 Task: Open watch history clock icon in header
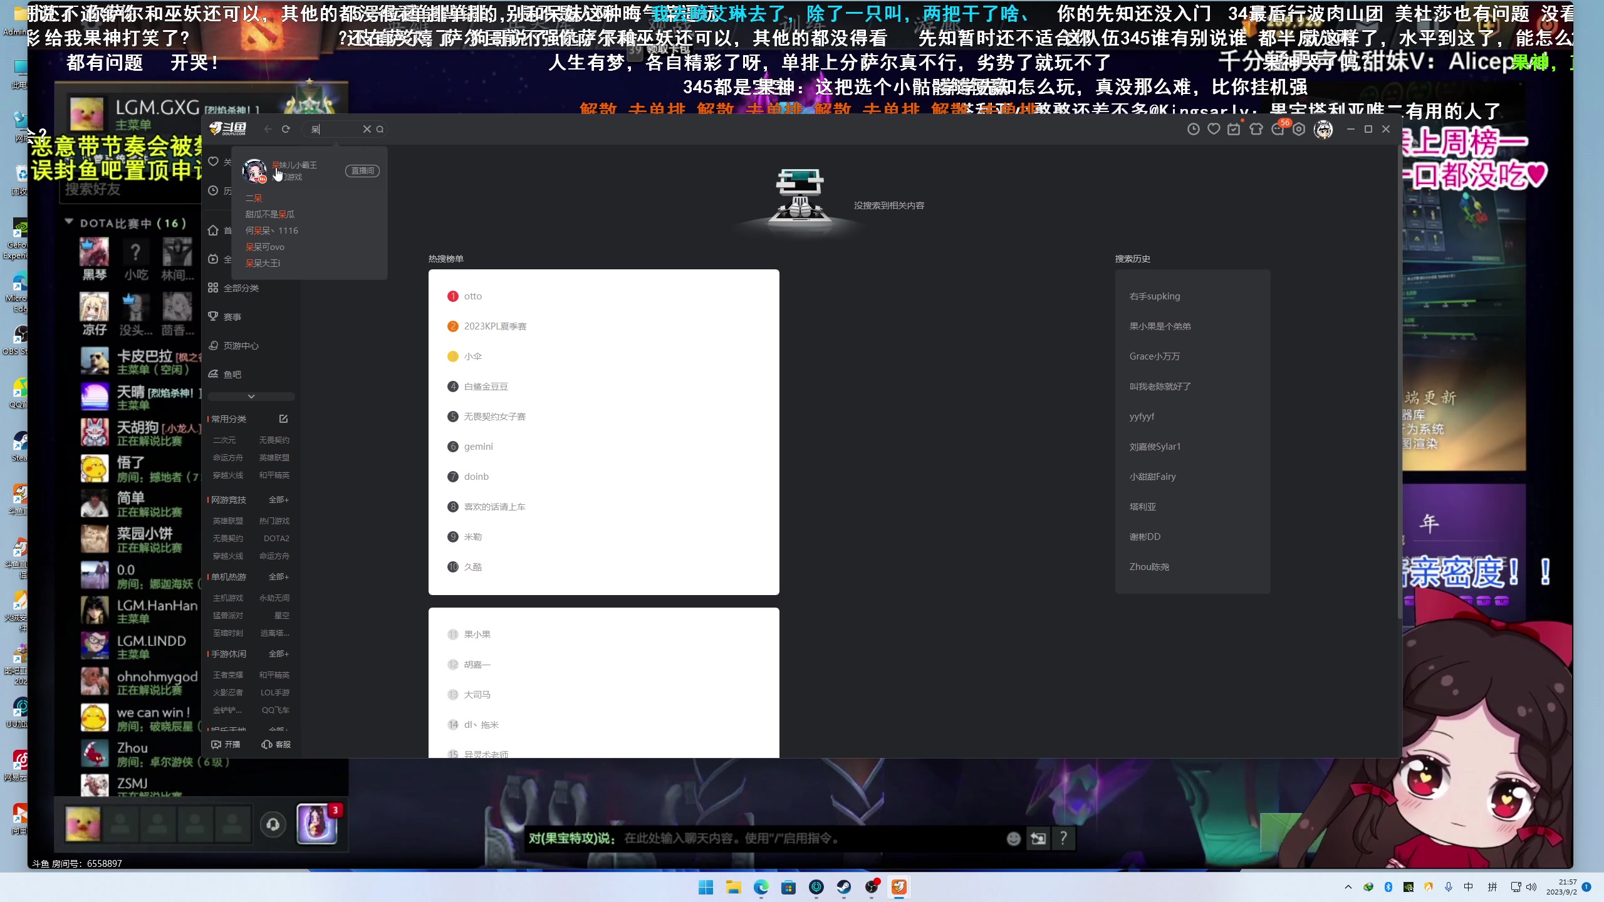[x=1194, y=129]
